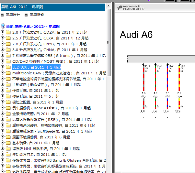Click folder icon of 3.0 升汽油发动机 CHMA

pyautogui.click(x=8, y=50)
